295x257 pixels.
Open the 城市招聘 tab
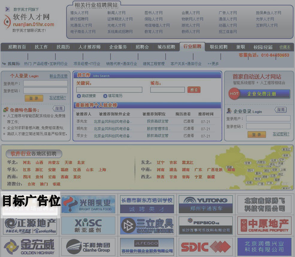click(x=166, y=47)
